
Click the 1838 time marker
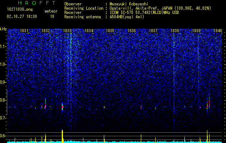[175, 31]
